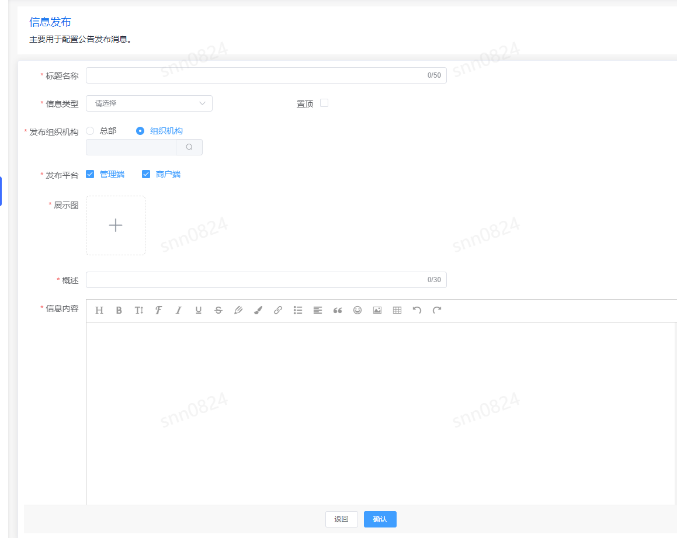Insert a hyperlink with the link icon
Screen dimensions: 677x538
[278, 310]
